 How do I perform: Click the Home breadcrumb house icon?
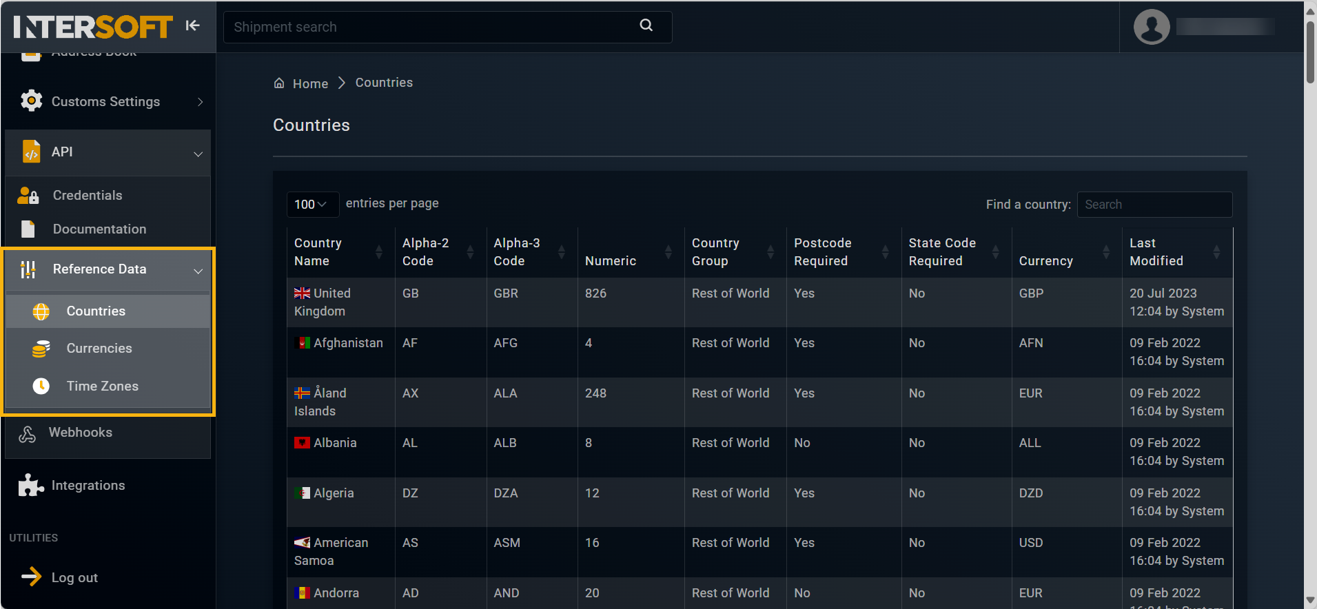[279, 83]
